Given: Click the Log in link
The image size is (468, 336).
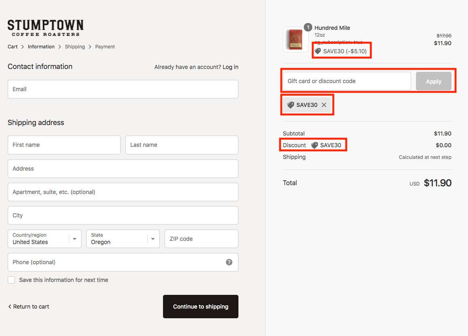Looking at the screenshot, I should coord(230,67).
